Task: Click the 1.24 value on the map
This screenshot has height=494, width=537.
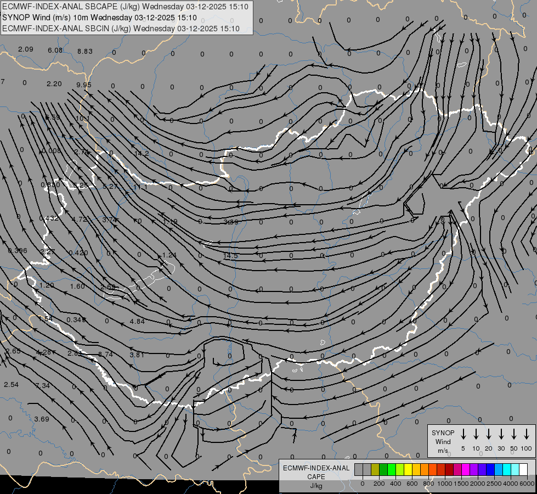Action: pyautogui.click(x=169, y=255)
